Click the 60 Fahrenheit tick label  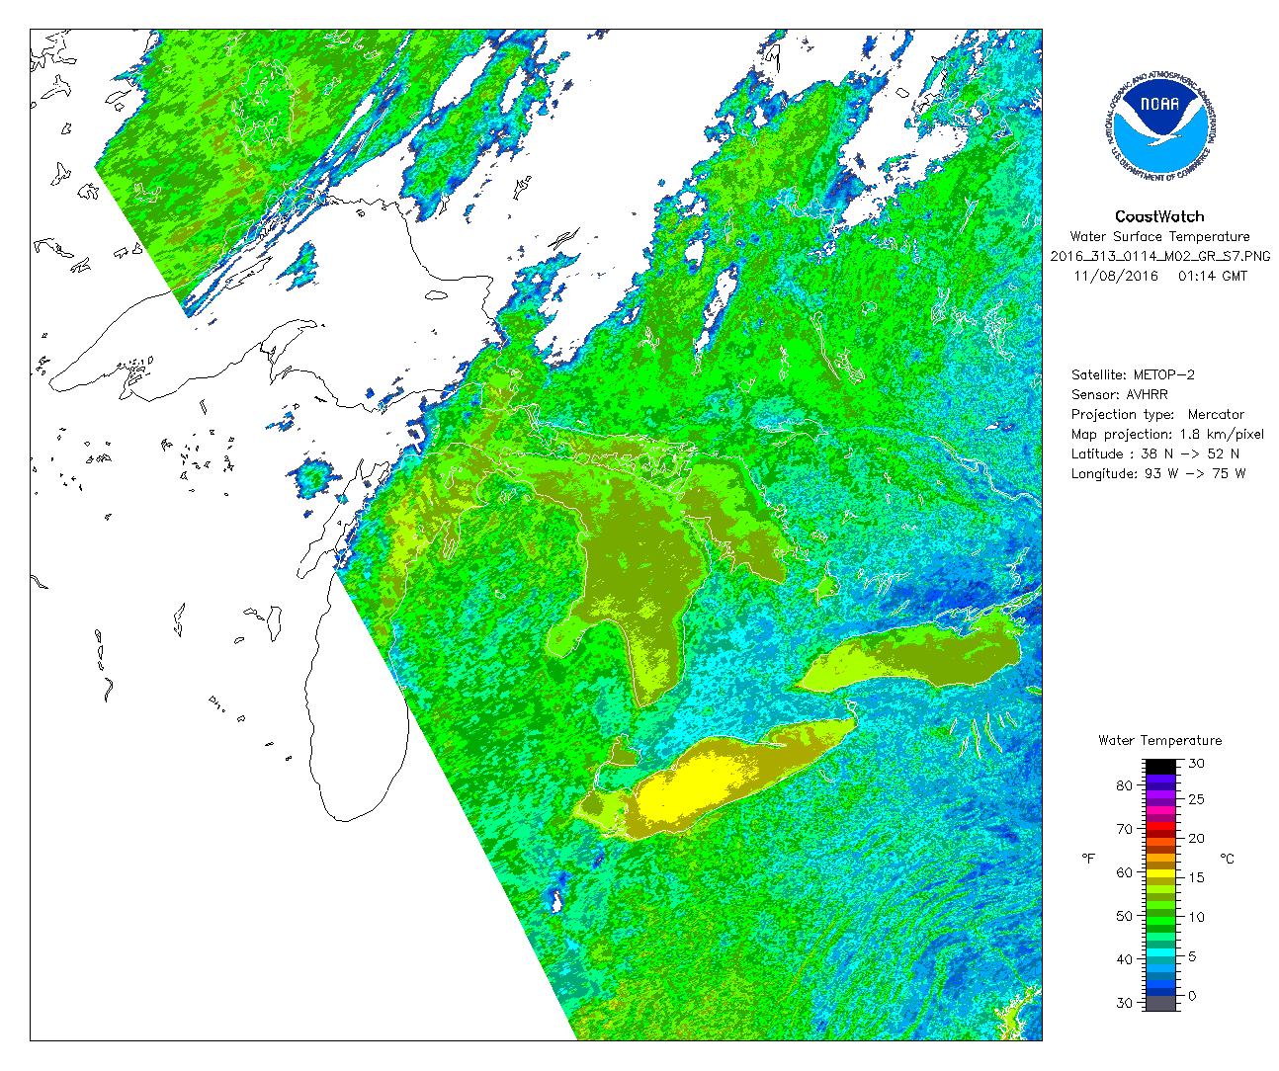click(x=1124, y=872)
